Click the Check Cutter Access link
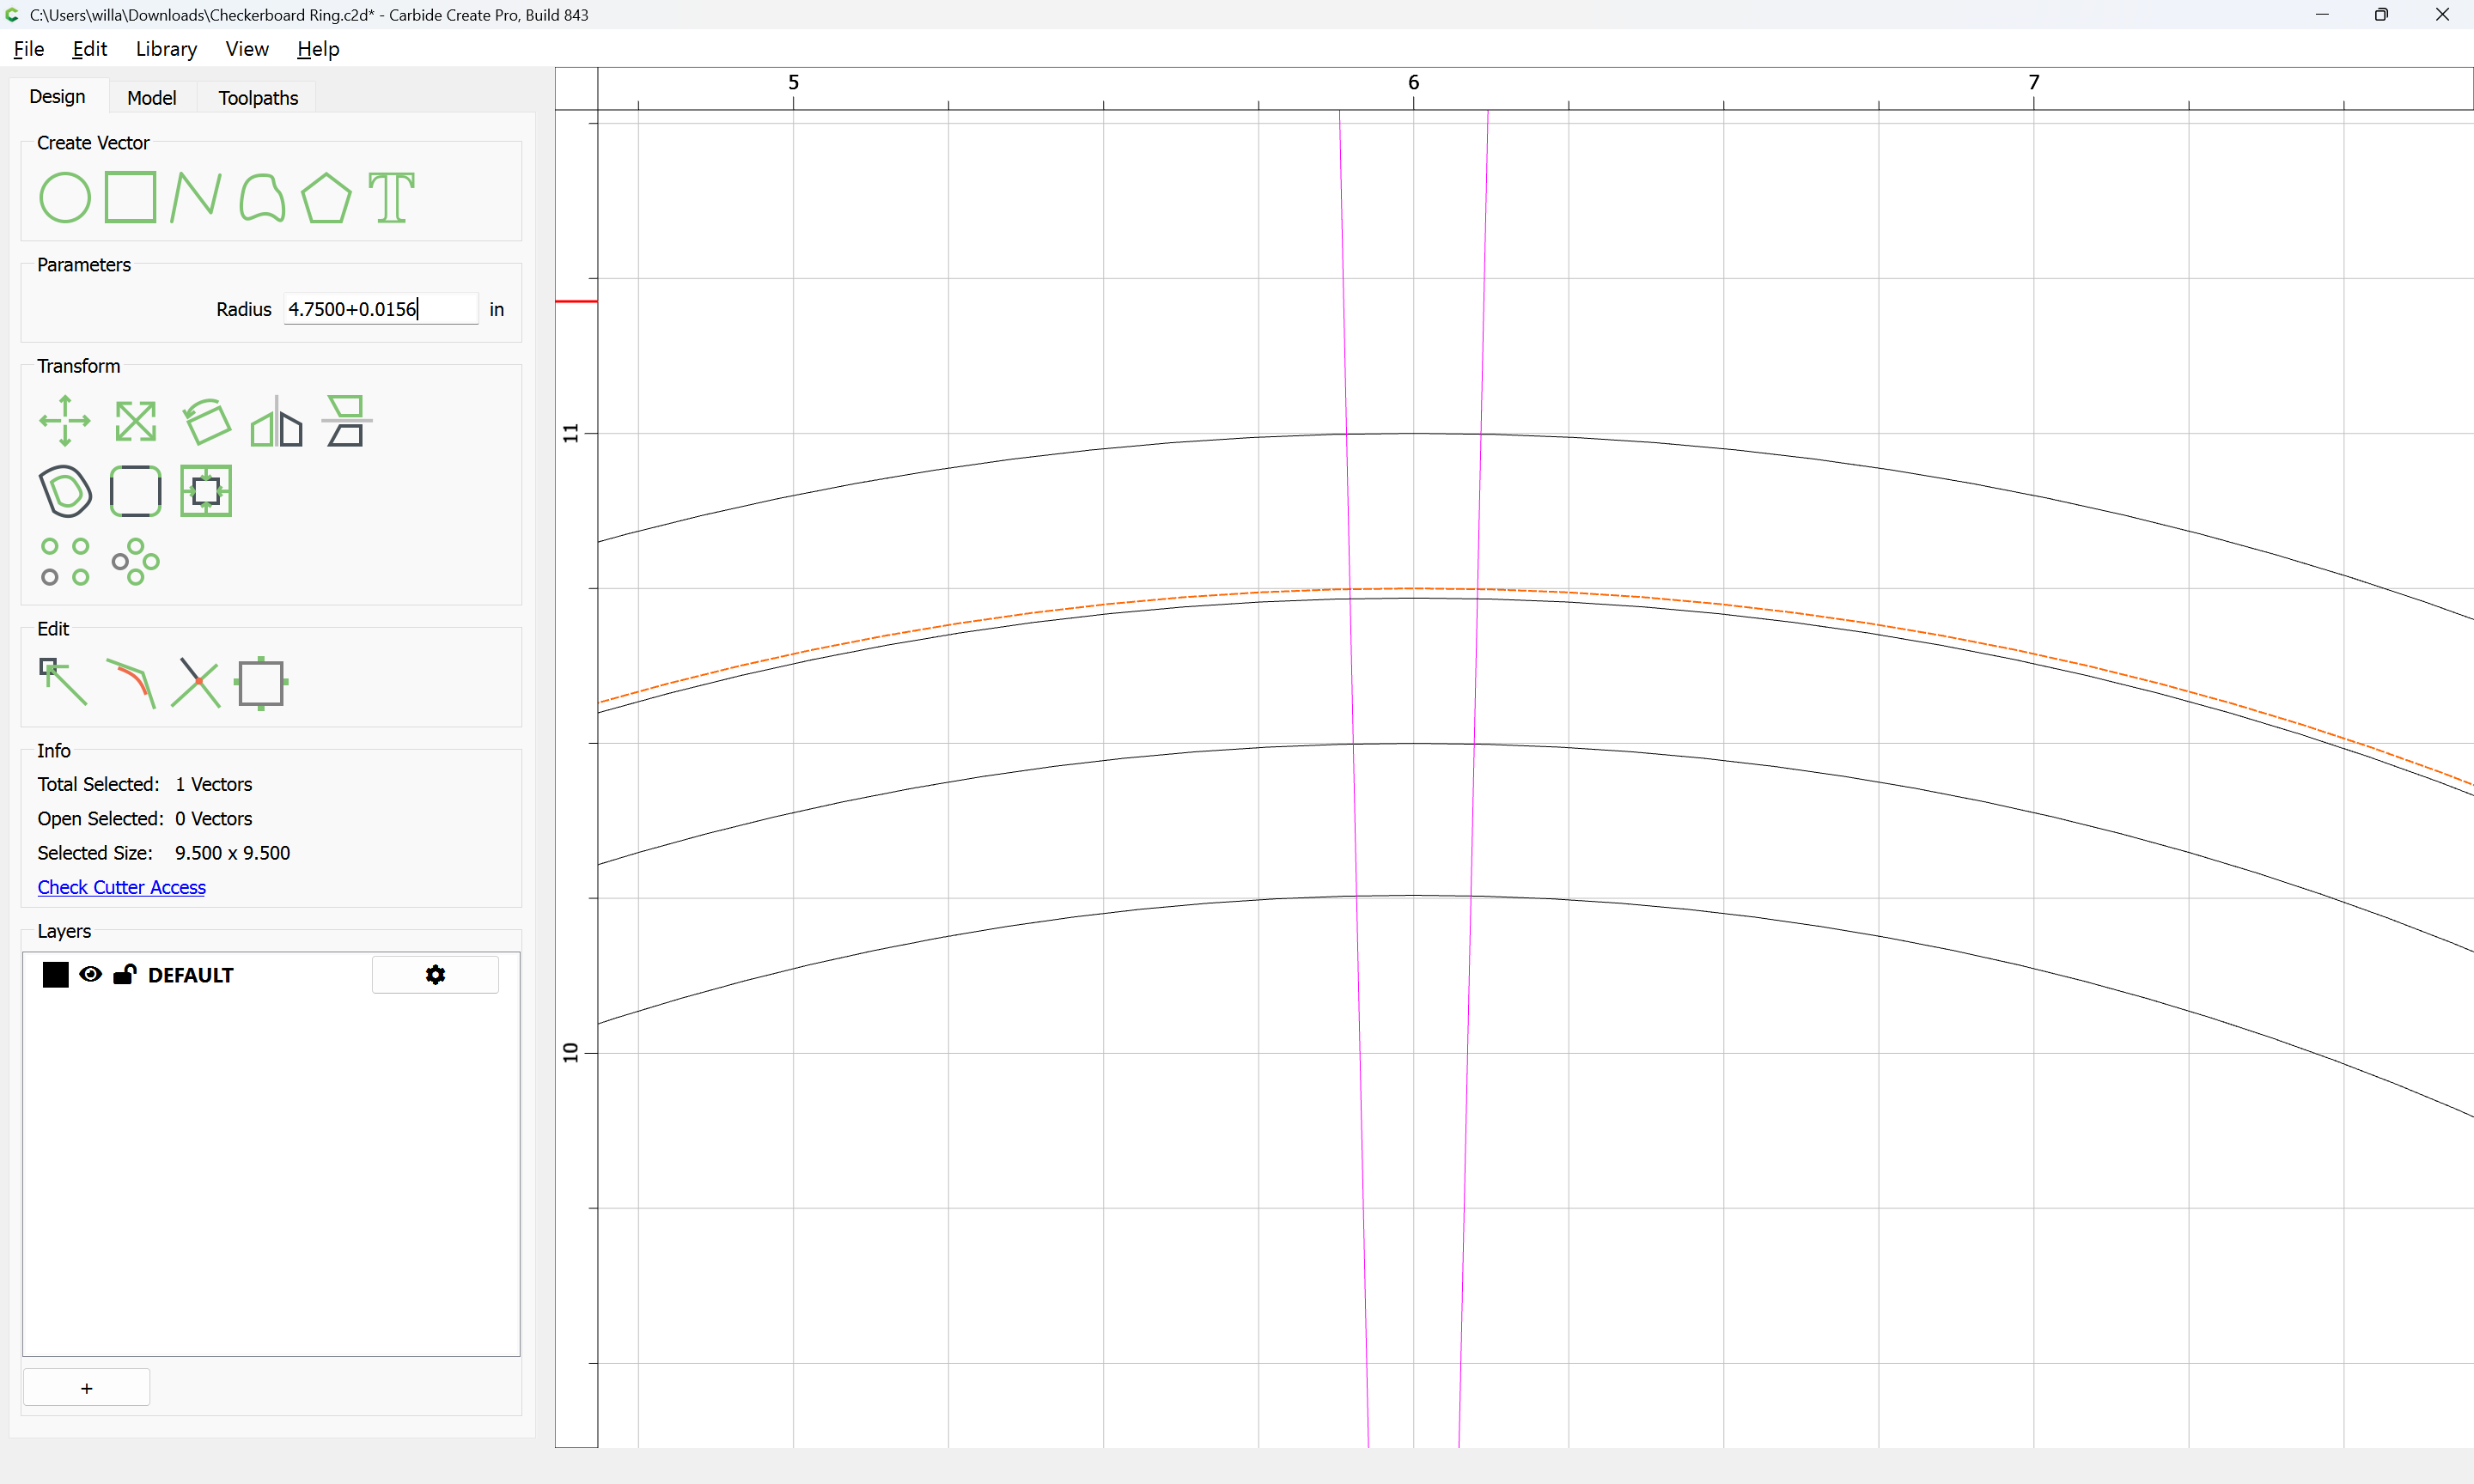Screen dimensions: 2474x1484 [122, 887]
